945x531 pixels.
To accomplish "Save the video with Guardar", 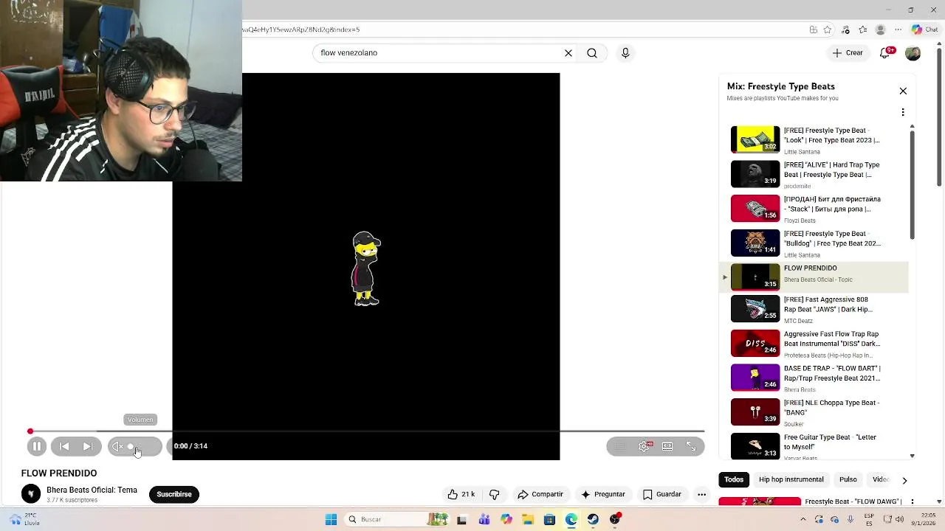I will pos(662,494).
